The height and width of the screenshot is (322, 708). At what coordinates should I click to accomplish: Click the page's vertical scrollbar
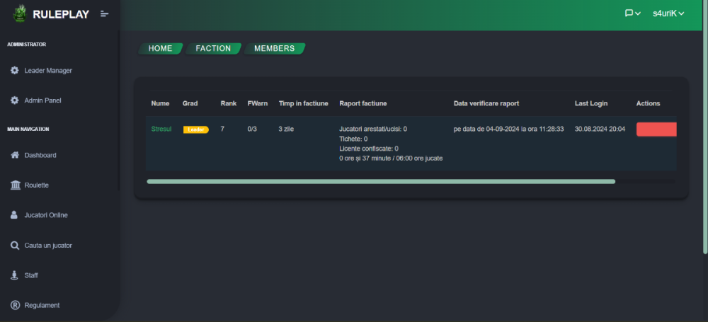(x=705, y=127)
